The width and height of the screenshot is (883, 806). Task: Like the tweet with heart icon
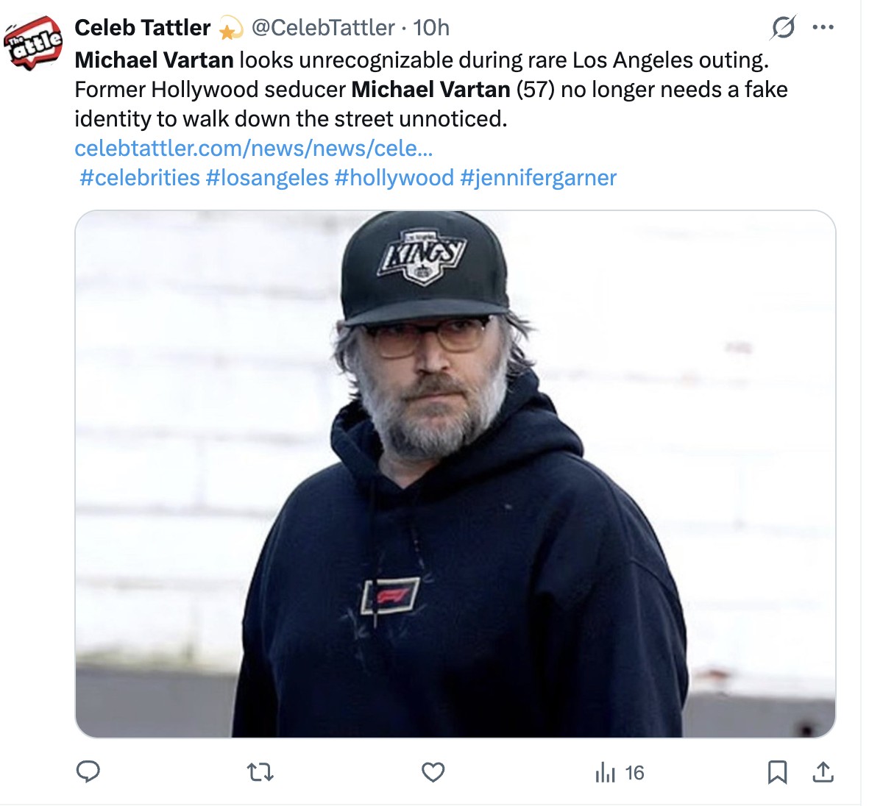tap(433, 772)
